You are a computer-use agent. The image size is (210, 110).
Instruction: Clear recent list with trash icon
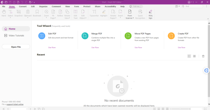click(203, 56)
